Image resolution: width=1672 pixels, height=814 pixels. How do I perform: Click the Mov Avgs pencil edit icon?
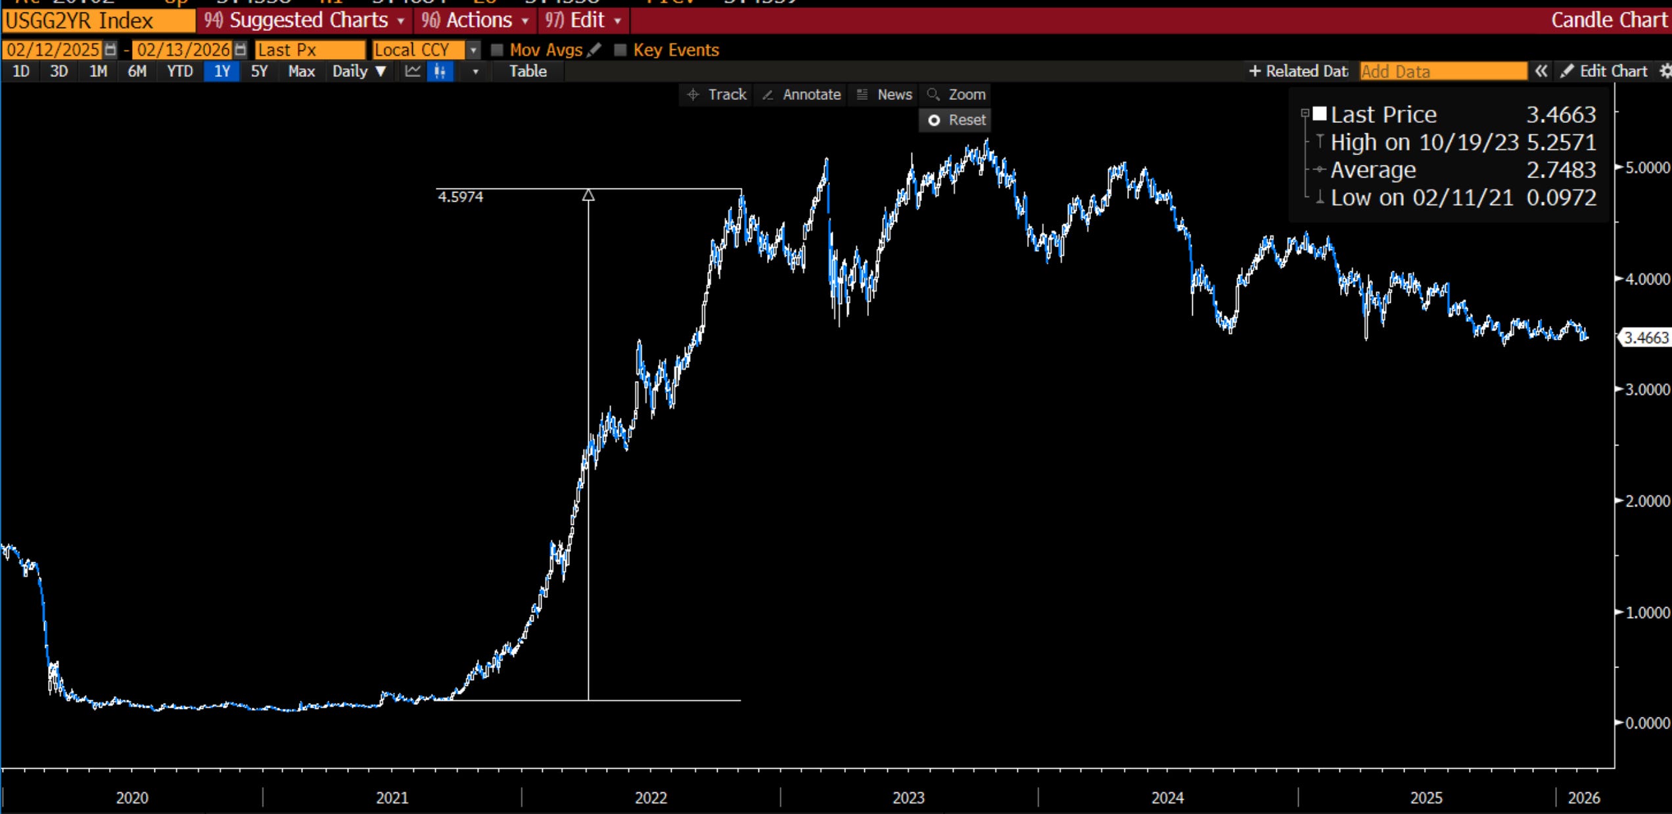[x=594, y=50]
